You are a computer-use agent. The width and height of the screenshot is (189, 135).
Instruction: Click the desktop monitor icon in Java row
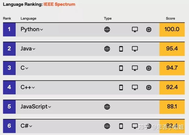(x=135, y=49)
